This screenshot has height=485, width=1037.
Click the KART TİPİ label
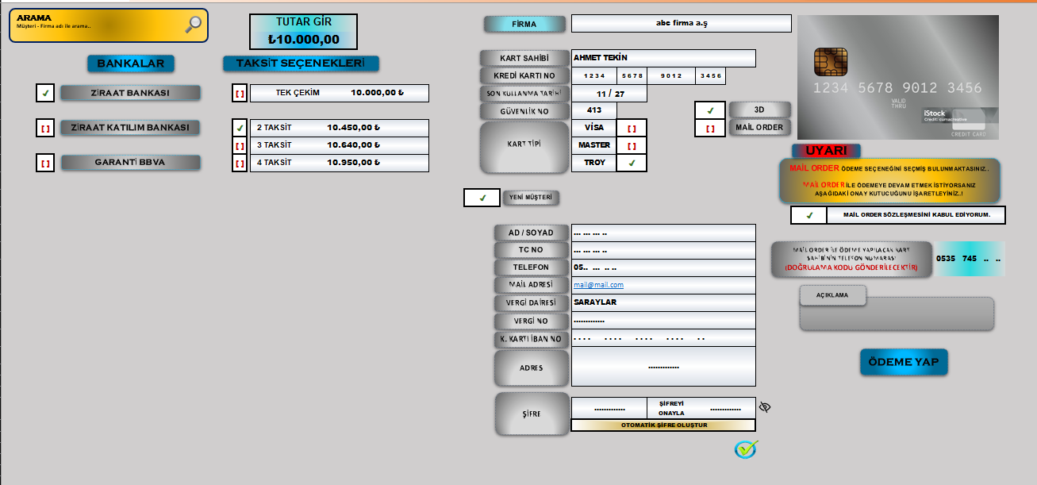[x=524, y=146]
